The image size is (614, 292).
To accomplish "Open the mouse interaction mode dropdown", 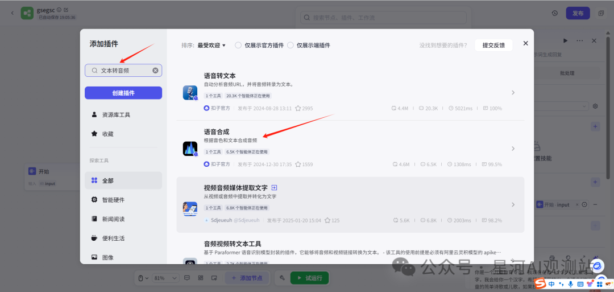I will (143, 278).
